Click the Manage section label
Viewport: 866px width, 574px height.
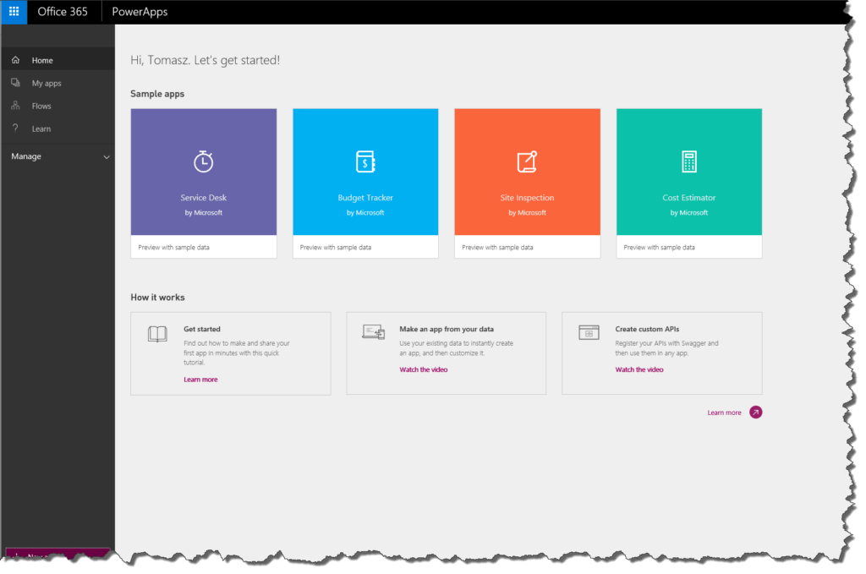coord(26,156)
